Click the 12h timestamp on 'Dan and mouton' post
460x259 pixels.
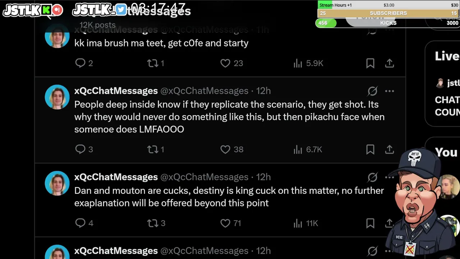tap(263, 177)
